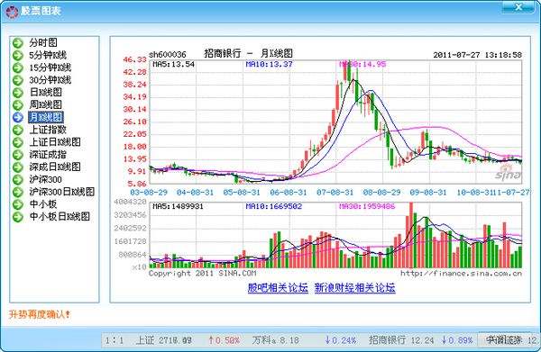Screen dimensions: 541x352
Task: Click the 46.33 price axis label
Action: coord(135,59)
